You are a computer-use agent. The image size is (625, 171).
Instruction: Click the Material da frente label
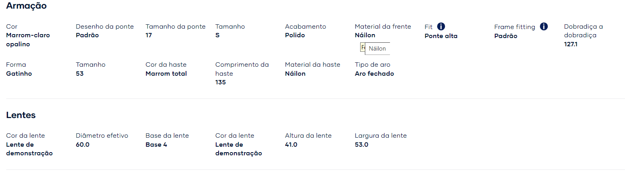pyautogui.click(x=383, y=26)
